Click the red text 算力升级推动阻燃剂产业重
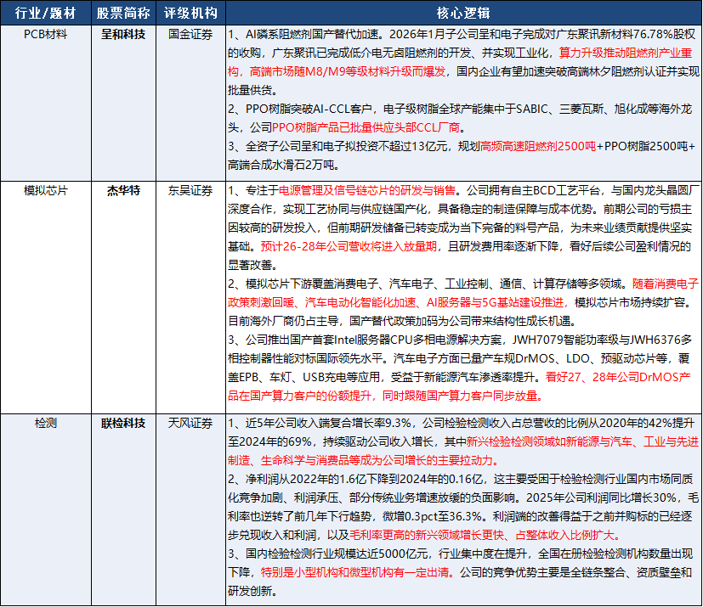This screenshot has height=607, width=703. click(626, 53)
